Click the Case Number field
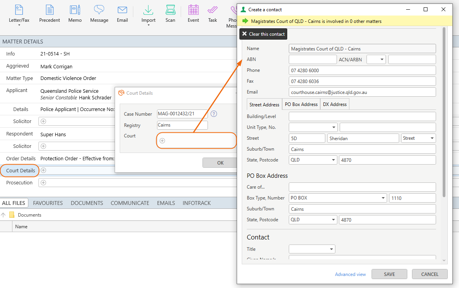Image resolution: width=459 pixels, height=288 pixels. tap(182, 114)
